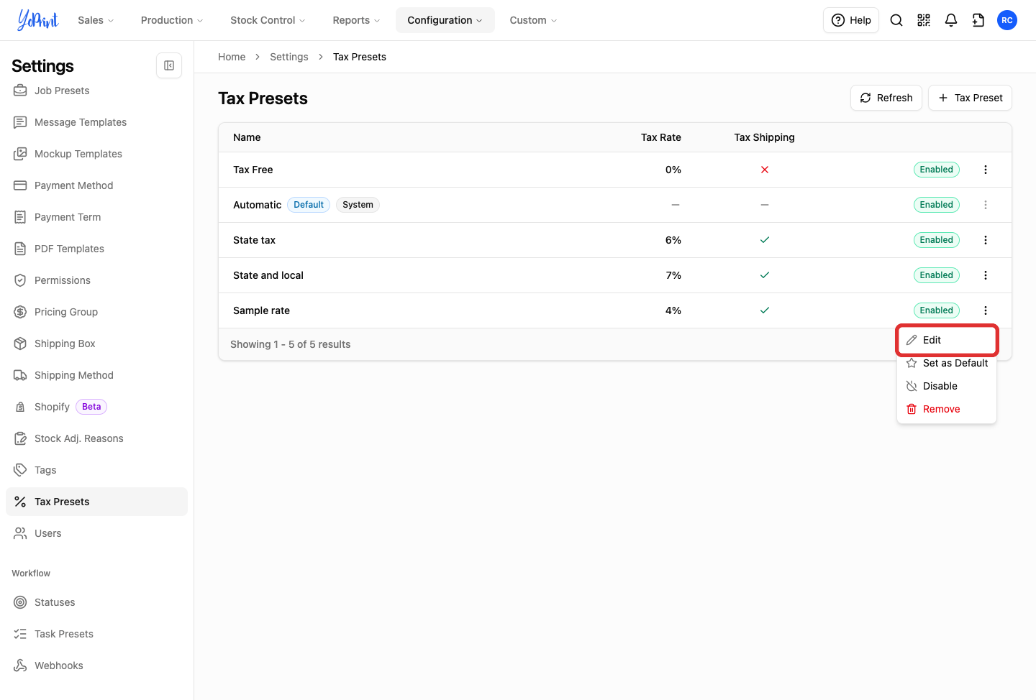This screenshot has width=1036, height=700.
Task: Click the Refresh button
Action: 886,98
